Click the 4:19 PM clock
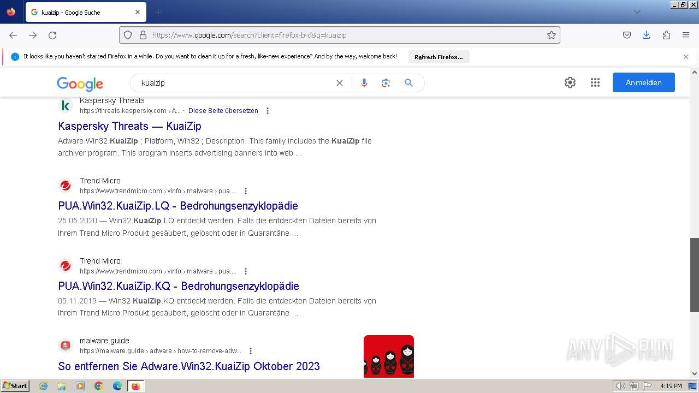699x393 pixels. pyautogui.click(x=671, y=386)
